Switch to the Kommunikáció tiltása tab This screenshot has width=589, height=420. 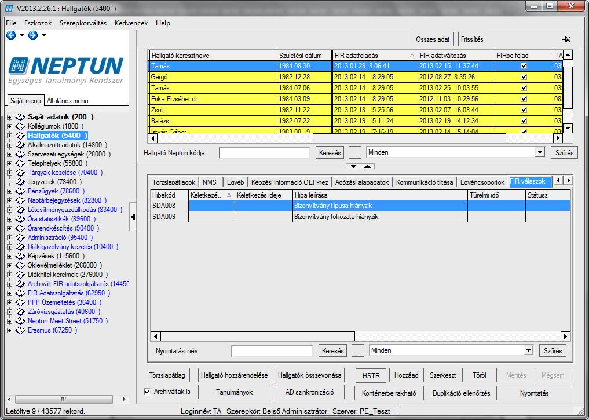click(x=425, y=182)
